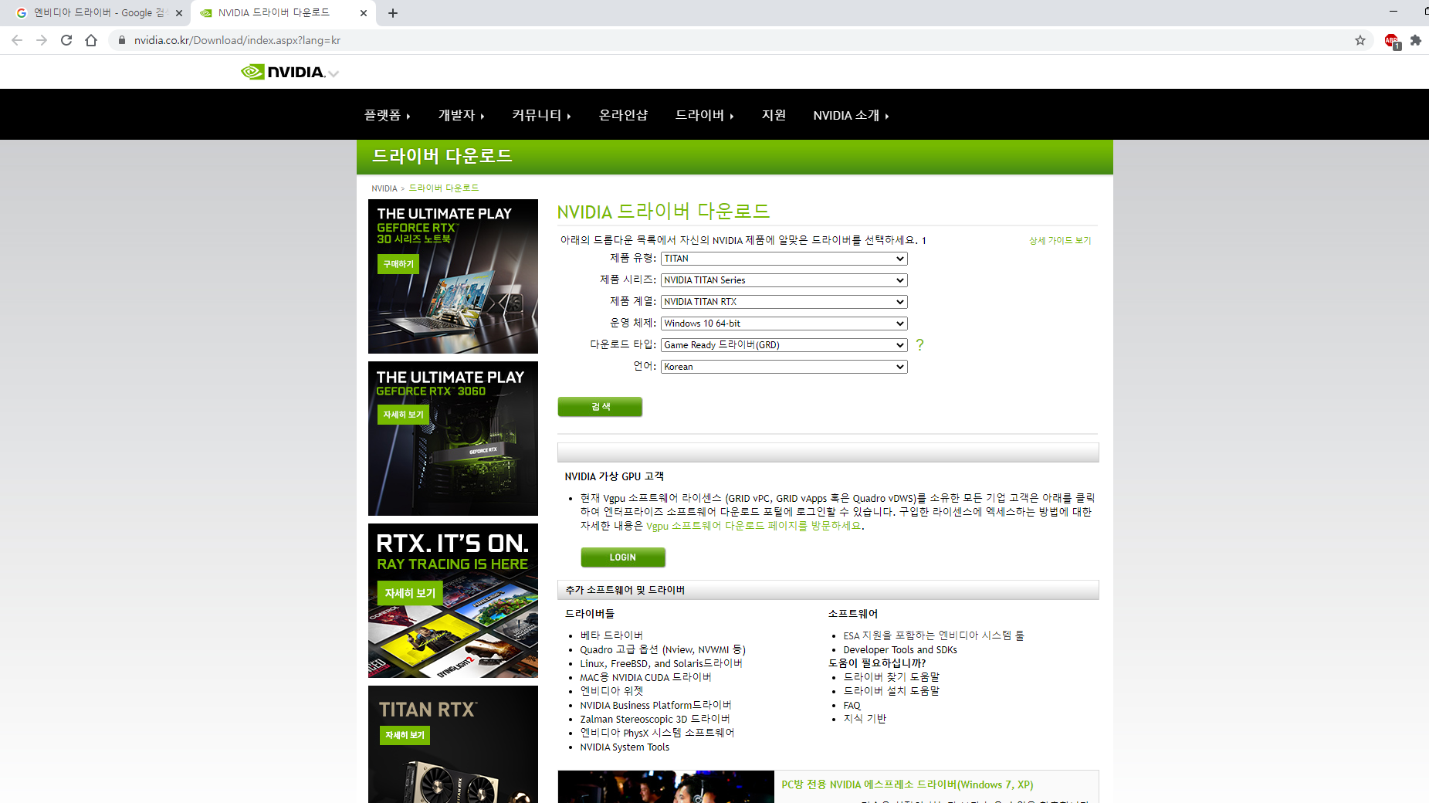
Task: Click NVIDIA breadcrumb link
Action: tap(384, 188)
